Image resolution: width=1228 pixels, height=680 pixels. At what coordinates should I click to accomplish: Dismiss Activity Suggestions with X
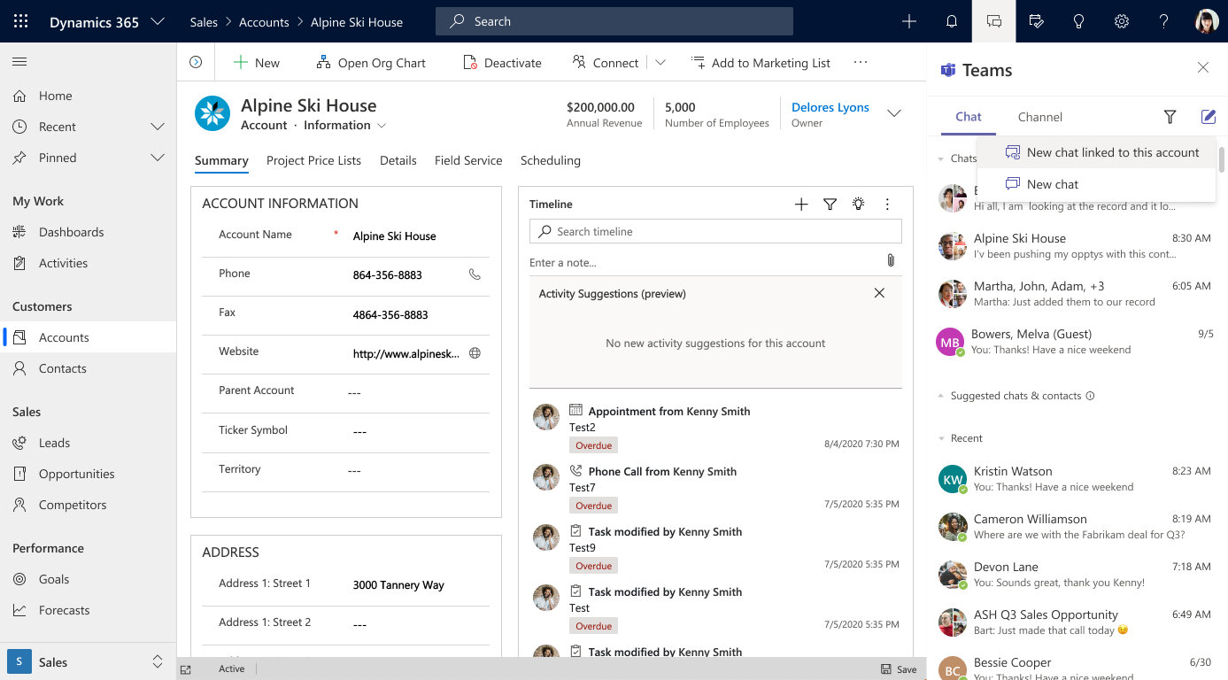pyautogui.click(x=879, y=293)
